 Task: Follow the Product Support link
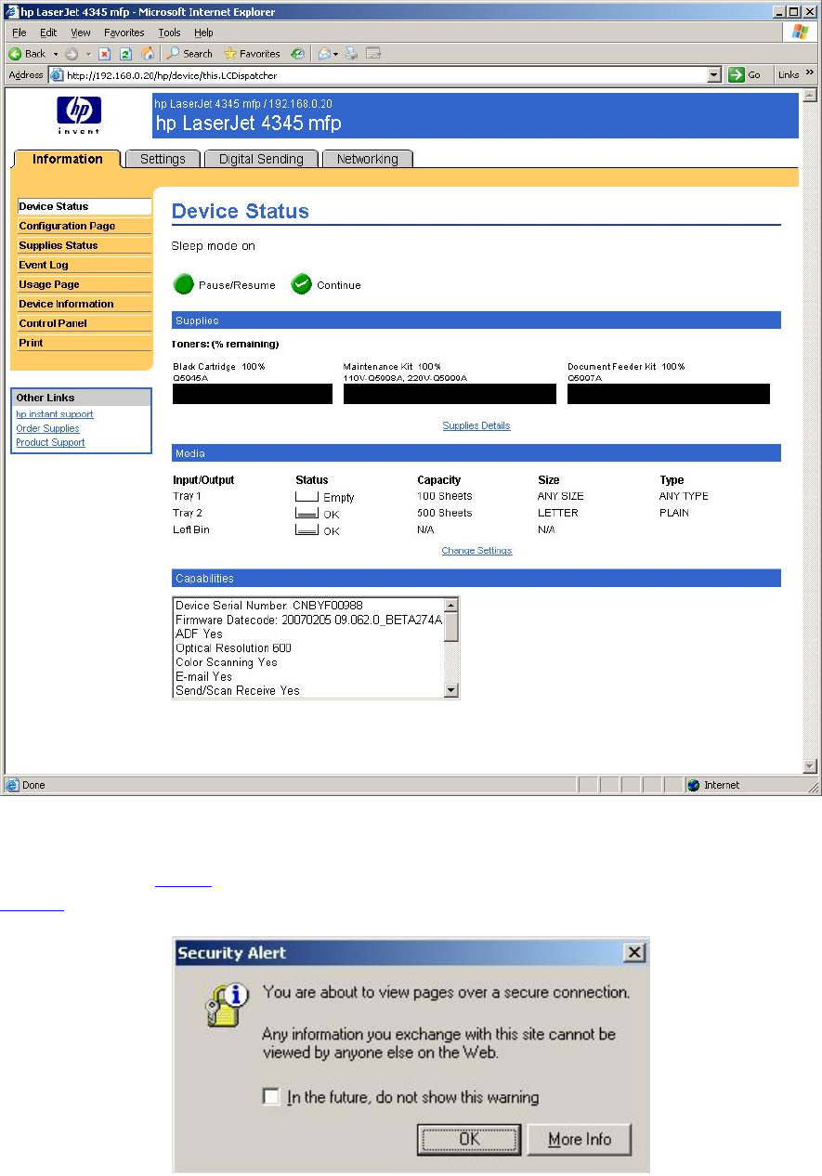[50, 442]
